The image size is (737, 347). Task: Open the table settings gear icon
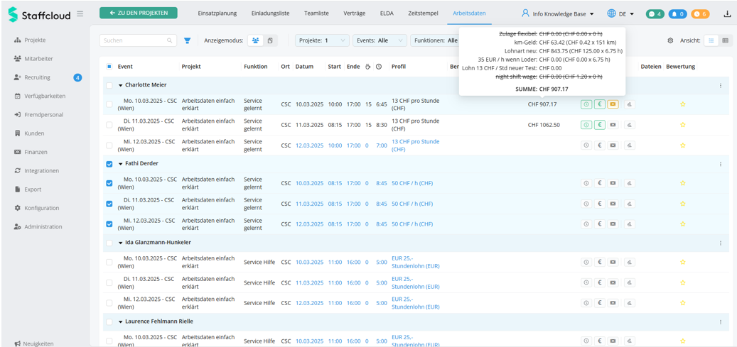[670, 40]
